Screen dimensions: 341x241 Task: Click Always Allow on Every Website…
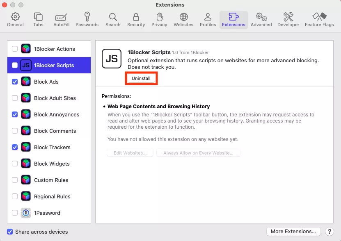pyautogui.click(x=198, y=153)
